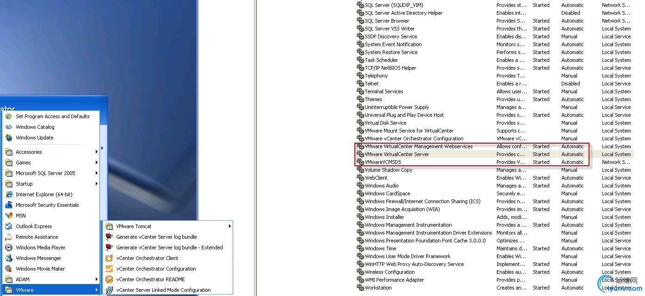The image size is (645, 296).
Task: Click the gear icon beside Workstation service
Action: point(360,288)
